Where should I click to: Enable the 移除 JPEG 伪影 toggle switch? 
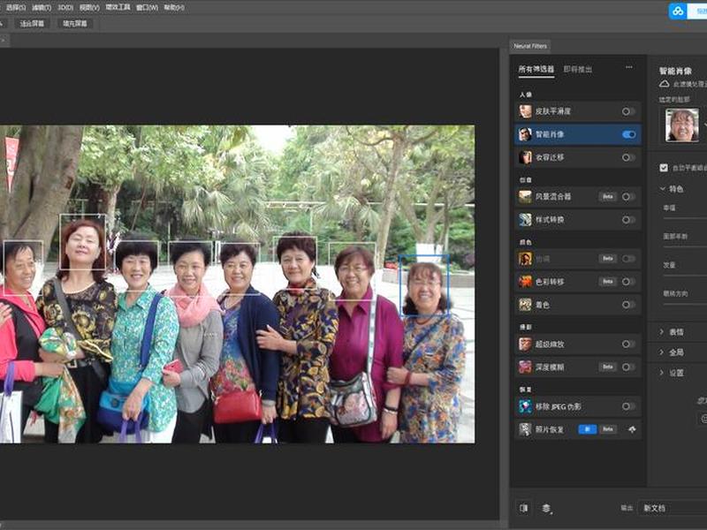tap(628, 406)
